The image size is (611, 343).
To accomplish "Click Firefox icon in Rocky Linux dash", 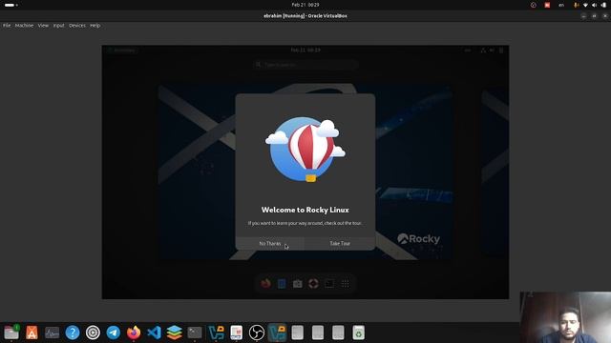I will (x=265, y=284).
